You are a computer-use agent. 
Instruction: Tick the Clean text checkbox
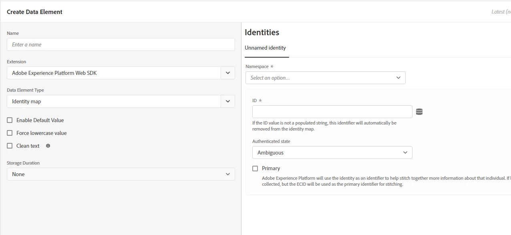(10, 146)
